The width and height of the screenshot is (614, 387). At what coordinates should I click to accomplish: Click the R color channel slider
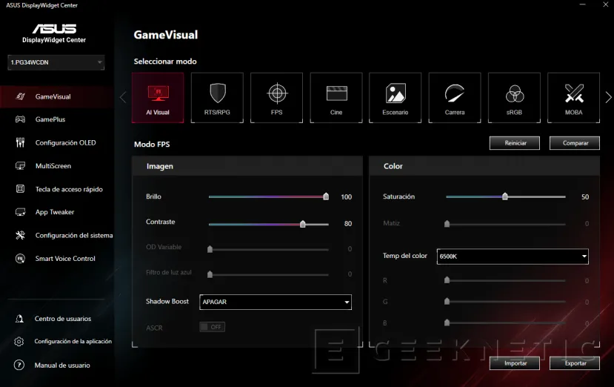506,280
